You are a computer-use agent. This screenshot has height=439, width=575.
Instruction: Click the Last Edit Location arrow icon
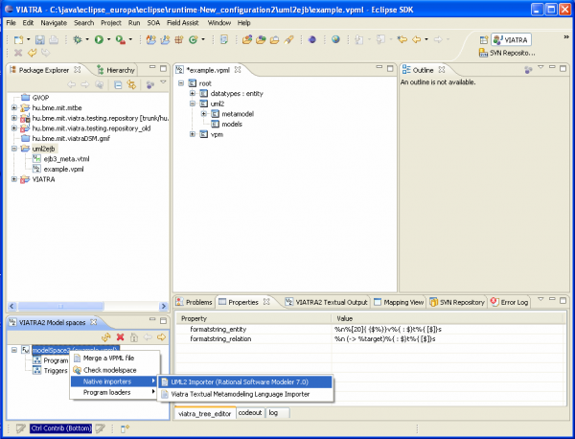[402, 39]
